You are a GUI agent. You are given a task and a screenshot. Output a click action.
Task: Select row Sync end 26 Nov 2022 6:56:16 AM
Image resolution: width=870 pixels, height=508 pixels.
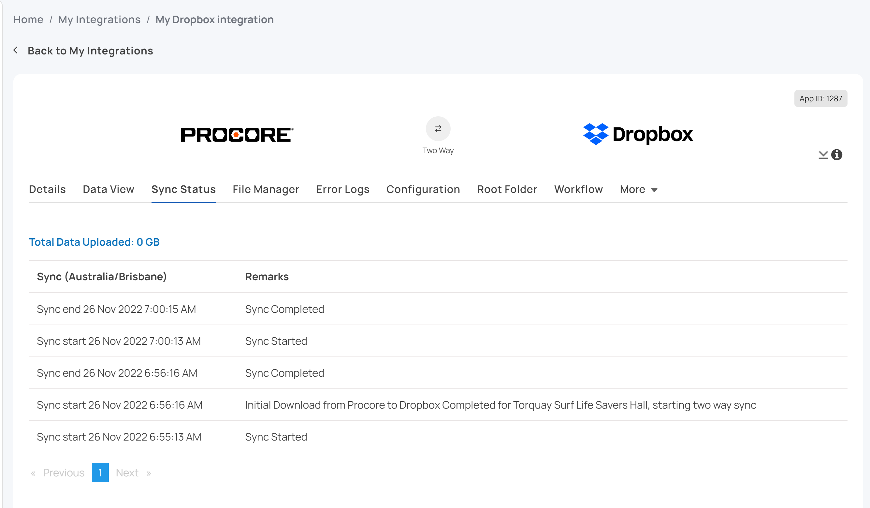pos(438,373)
